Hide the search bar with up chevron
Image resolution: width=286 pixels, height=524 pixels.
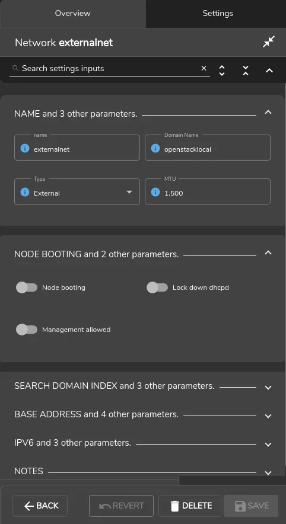[269, 71]
